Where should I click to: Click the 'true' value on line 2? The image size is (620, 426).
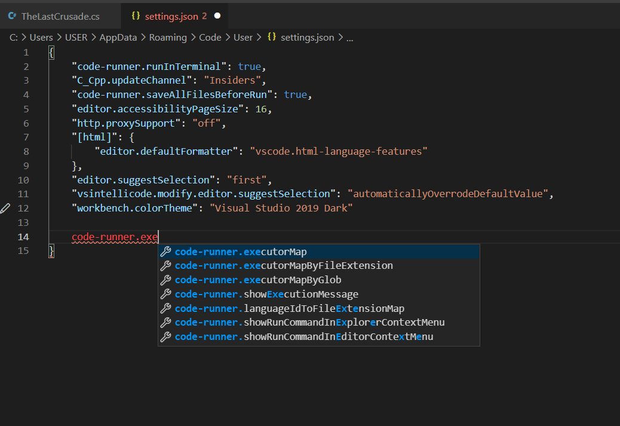point(249,66)
